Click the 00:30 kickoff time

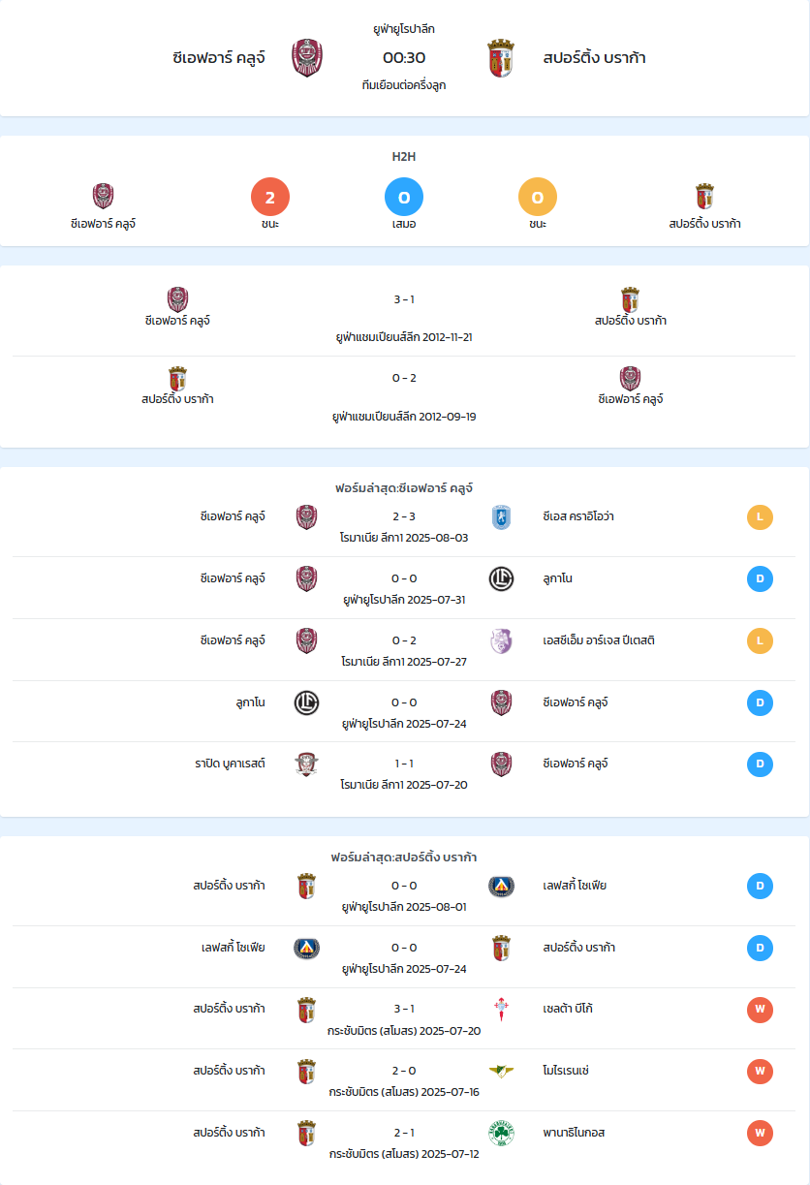[x=404, y=57]
